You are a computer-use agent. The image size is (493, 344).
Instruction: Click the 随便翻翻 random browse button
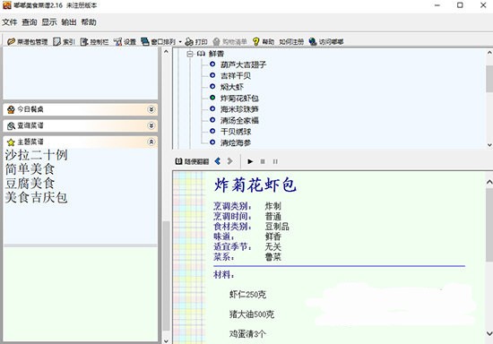coord(192,161)
